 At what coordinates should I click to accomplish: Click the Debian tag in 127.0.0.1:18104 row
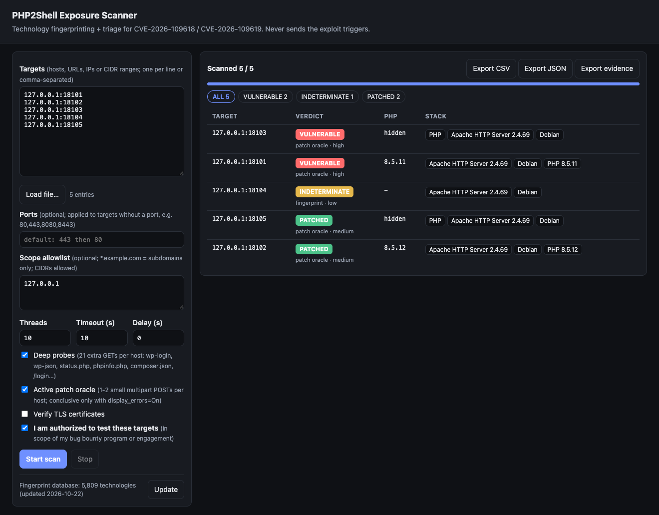click(528, 192)
